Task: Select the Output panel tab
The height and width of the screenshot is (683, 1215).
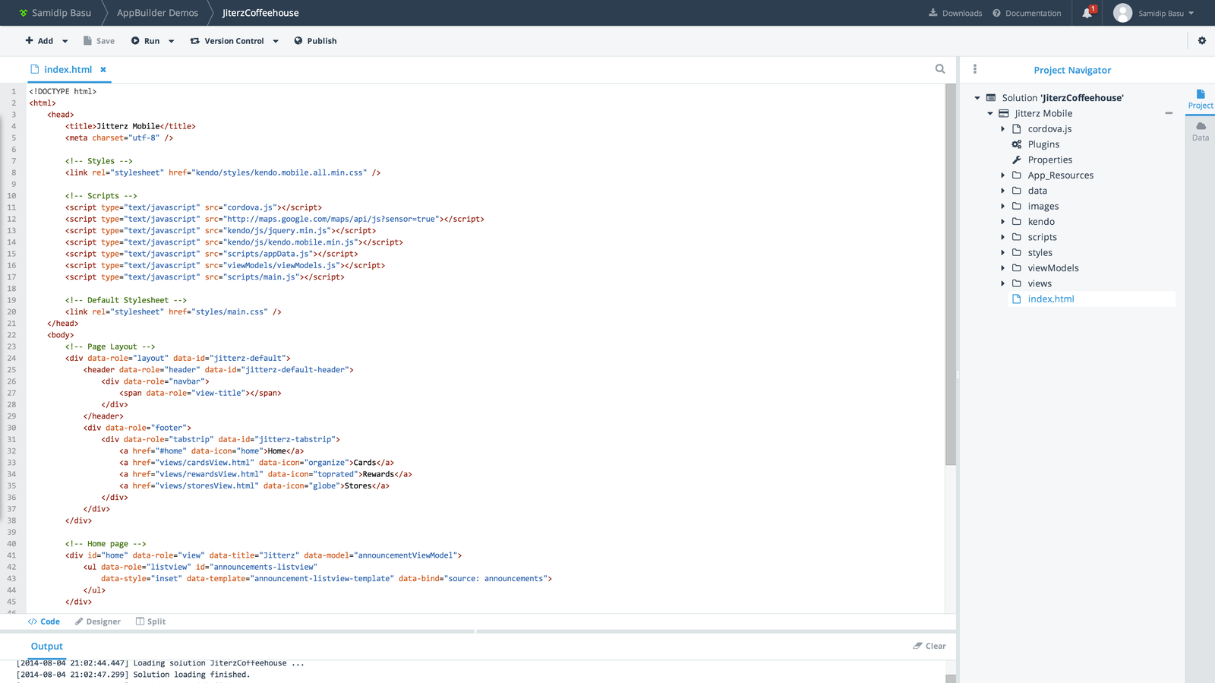Action: click(47, 647)
